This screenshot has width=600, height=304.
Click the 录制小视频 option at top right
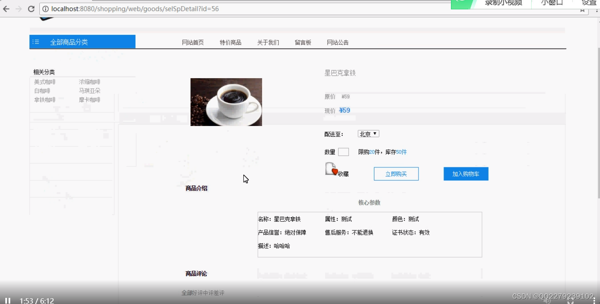[x=504, y=2]
